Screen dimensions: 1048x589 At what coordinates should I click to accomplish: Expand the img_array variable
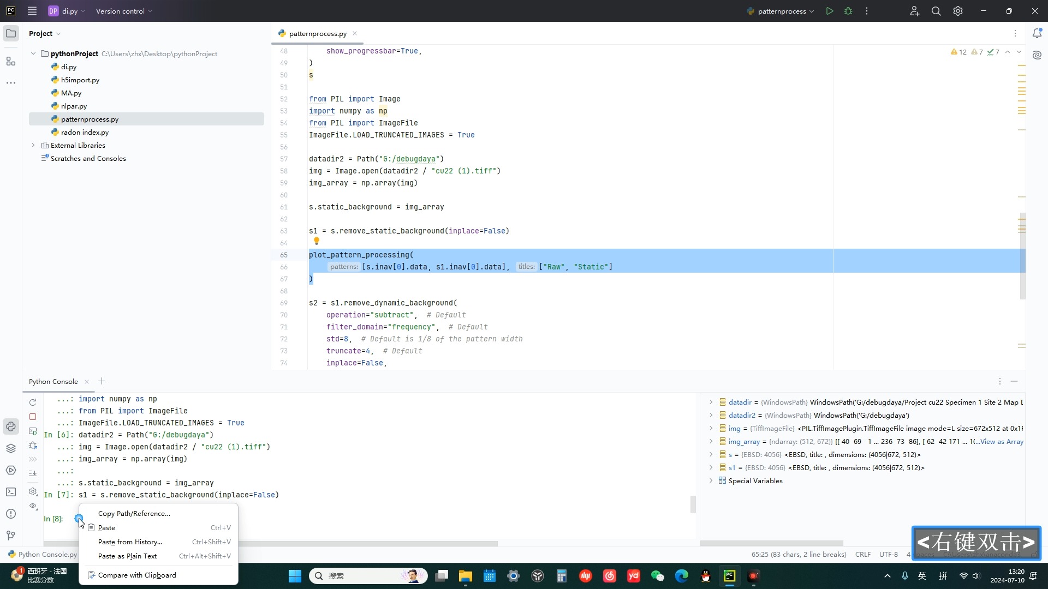tap(711, 441)
